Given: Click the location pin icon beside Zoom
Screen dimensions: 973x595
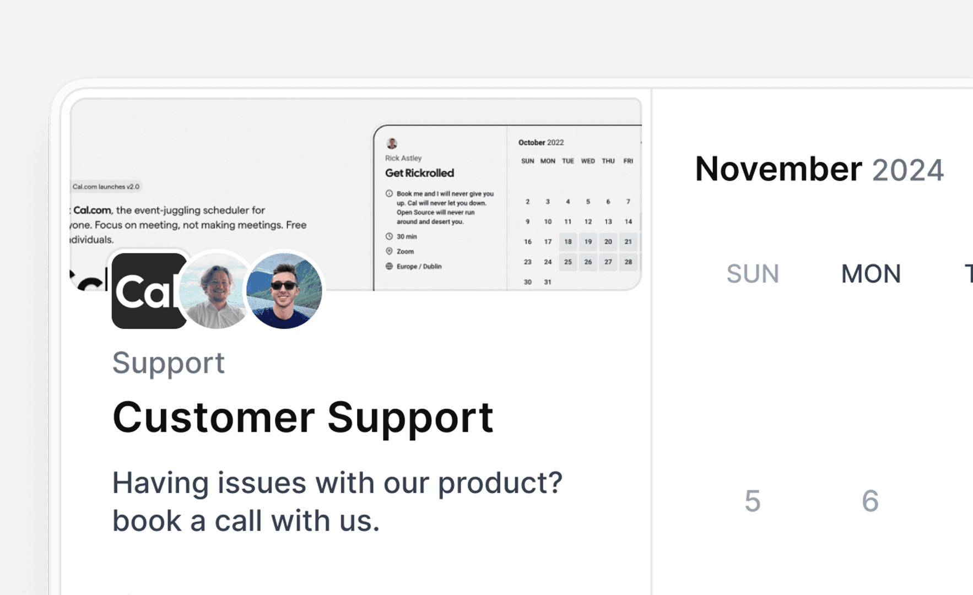Looking at the screenshot, I should (389, 251).
